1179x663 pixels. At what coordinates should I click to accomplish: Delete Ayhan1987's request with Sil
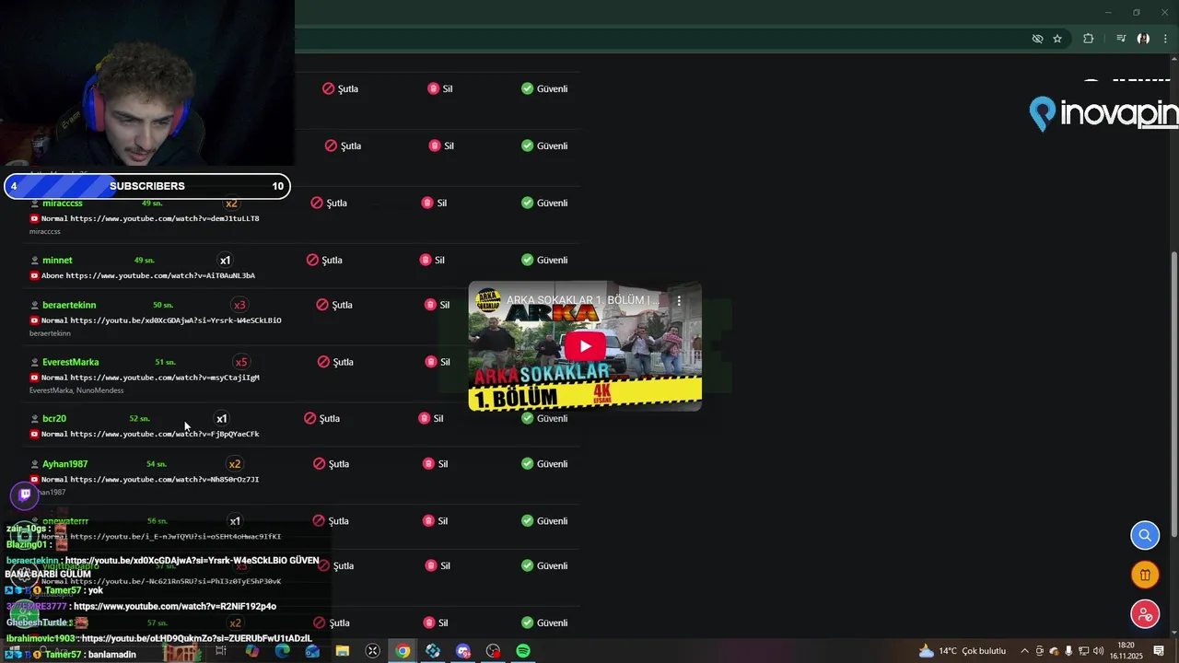tap(436, 464)
